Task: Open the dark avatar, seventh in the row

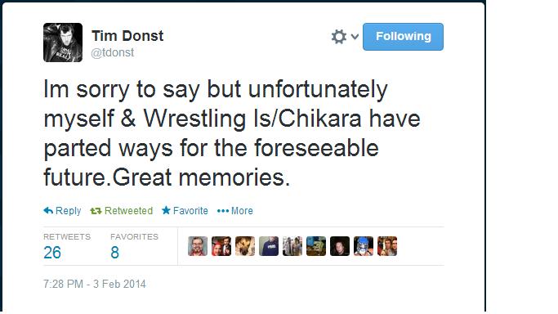Action: [340, 246]
